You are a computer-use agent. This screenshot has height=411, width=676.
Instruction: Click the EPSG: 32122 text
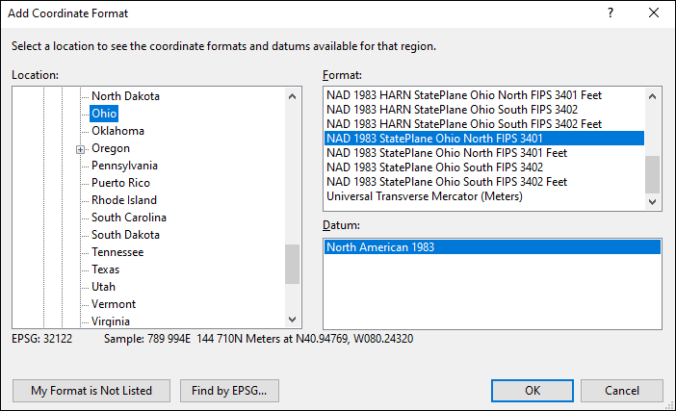[x=41, y=339]
